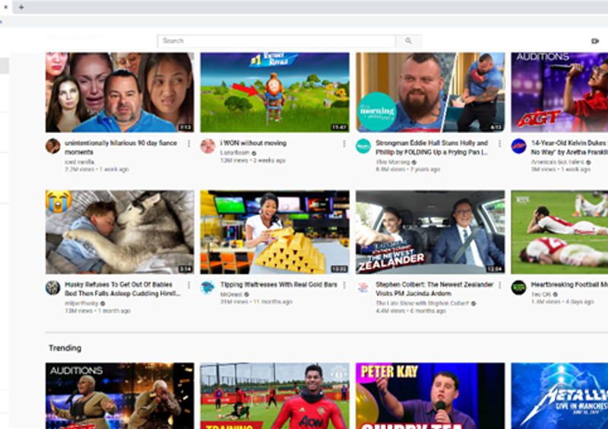608x429 pixels.
Task: Click the MrBeast channel avatar
Action: click(x=207, y=288)
